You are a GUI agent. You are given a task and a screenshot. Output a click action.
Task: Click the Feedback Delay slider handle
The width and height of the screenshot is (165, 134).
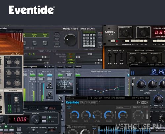click(90, 54)
